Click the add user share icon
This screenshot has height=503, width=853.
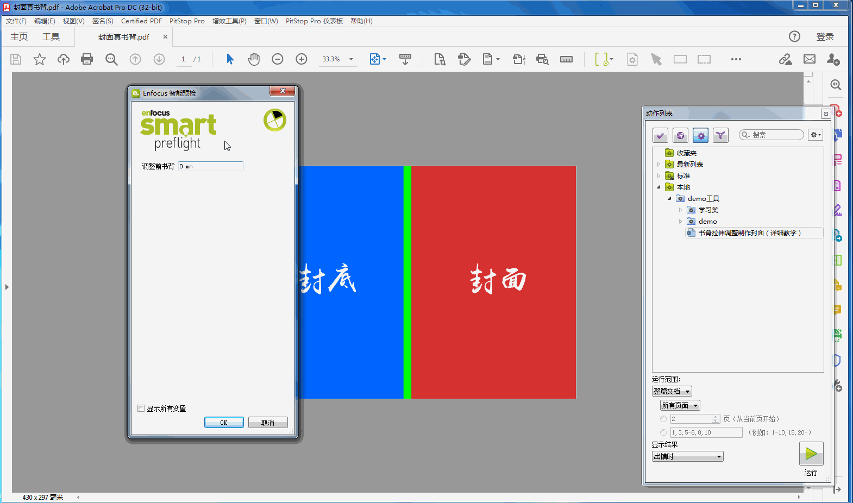pos(833,59)
